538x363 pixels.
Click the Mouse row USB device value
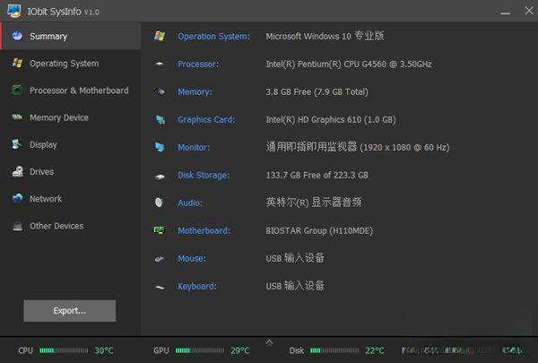[x=295, y=257]
